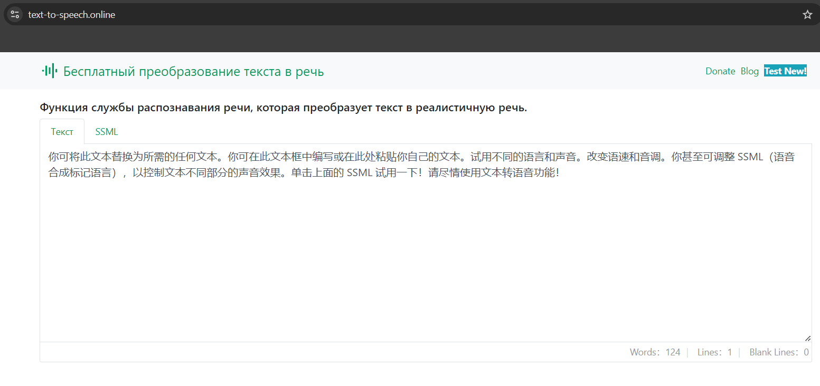Click the Test New! button
The image size is (820, 386).
(785, 71)
